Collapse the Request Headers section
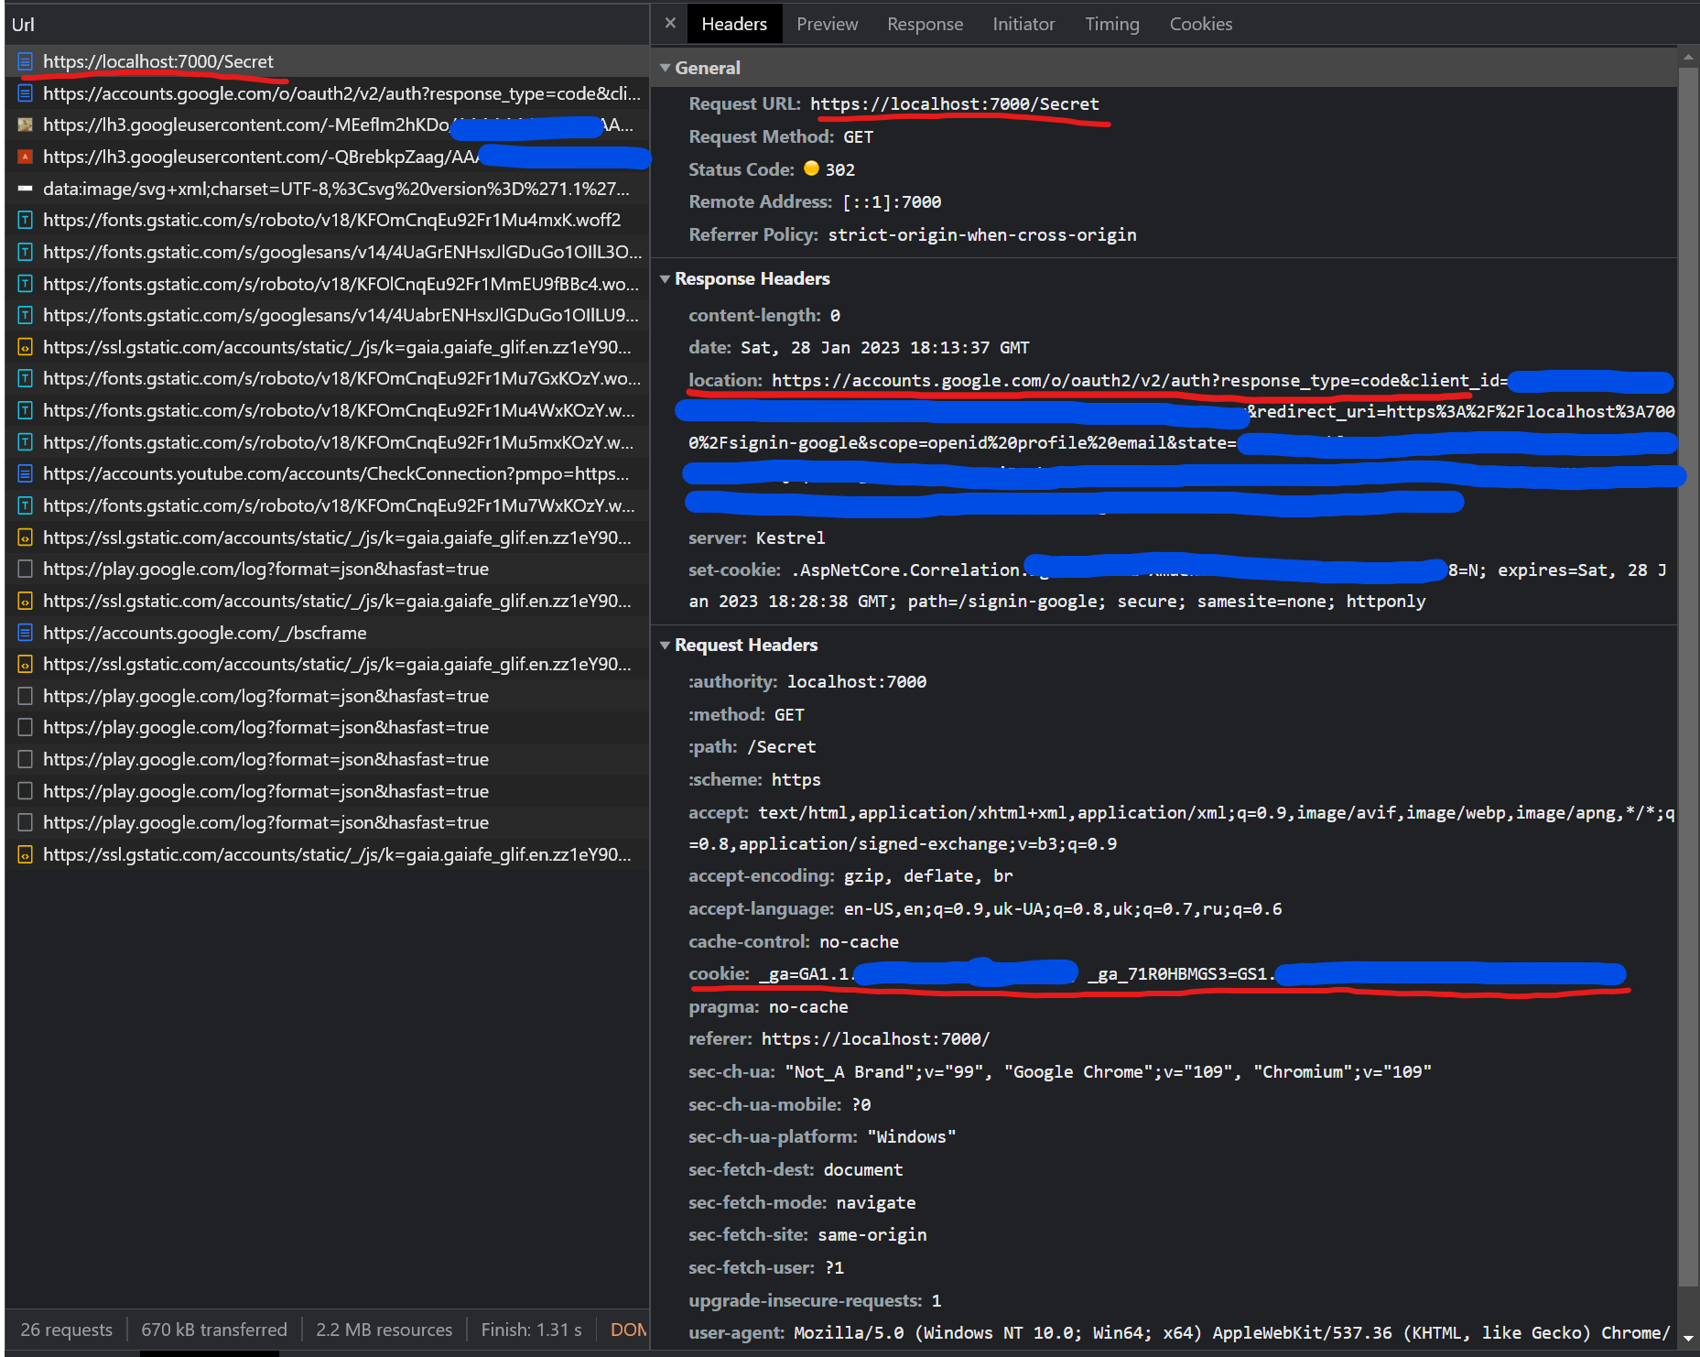 pyautogui.click(x=666, y=645)
